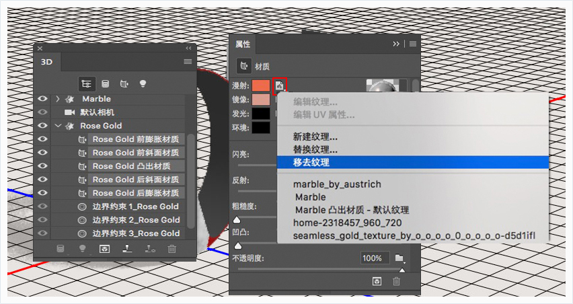The image size is (573, 304).
Task: Filter 3D panel by materials
Action: tap(124, 84)
